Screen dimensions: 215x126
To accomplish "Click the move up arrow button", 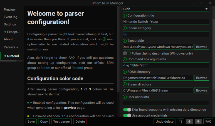I will point(189,122).
